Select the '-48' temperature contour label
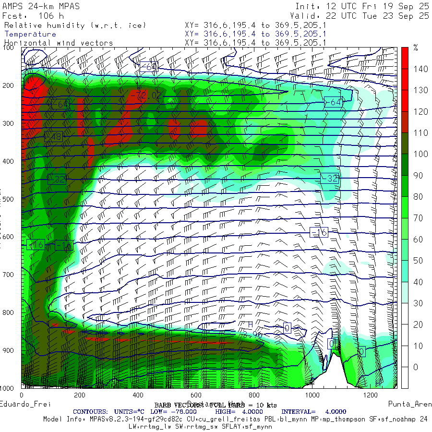Viewport: 432px width, 432px height. pos(53,136)
